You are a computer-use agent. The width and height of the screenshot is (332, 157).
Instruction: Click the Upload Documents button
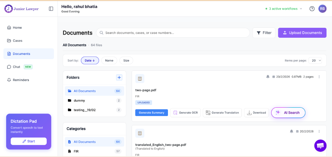(302, 33)
